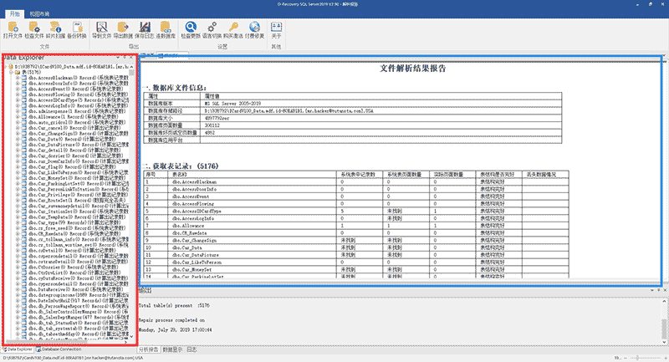This screenshot has width=669, height=362.
Task: Select dbo.Car_ChangeSign table in tree
Action: click(x=79, y=134)
